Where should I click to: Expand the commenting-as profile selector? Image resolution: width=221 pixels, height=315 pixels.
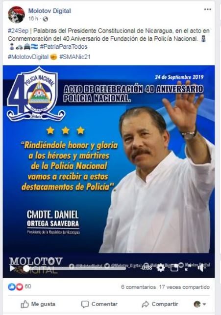pyautogui.click(x=200, y=304)
